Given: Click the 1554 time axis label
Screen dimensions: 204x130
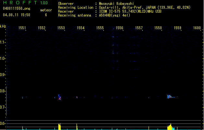Looking at the screenshot, I should [80, 28].
